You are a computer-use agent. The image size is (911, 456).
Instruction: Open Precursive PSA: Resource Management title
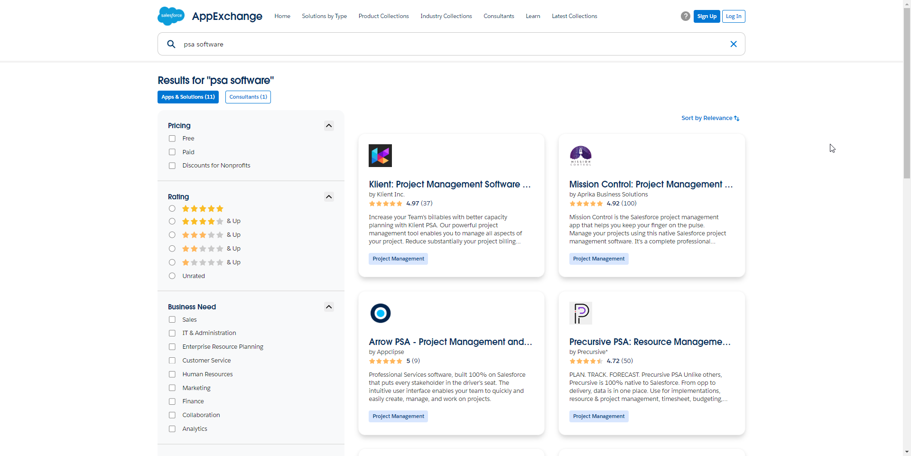(x=650, y=342)
